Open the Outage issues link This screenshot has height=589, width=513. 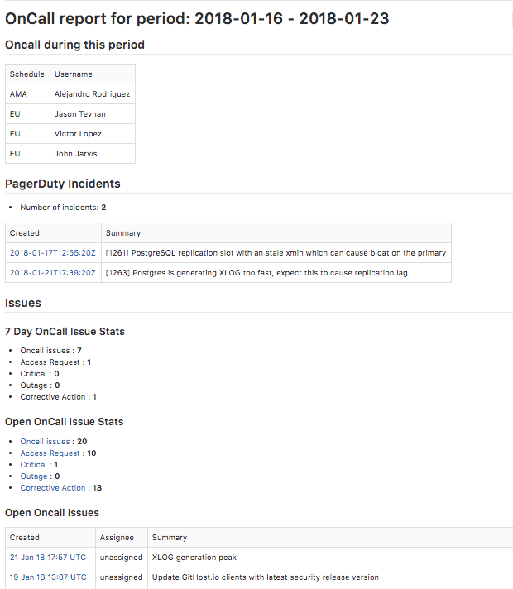(x=34, y=476)
